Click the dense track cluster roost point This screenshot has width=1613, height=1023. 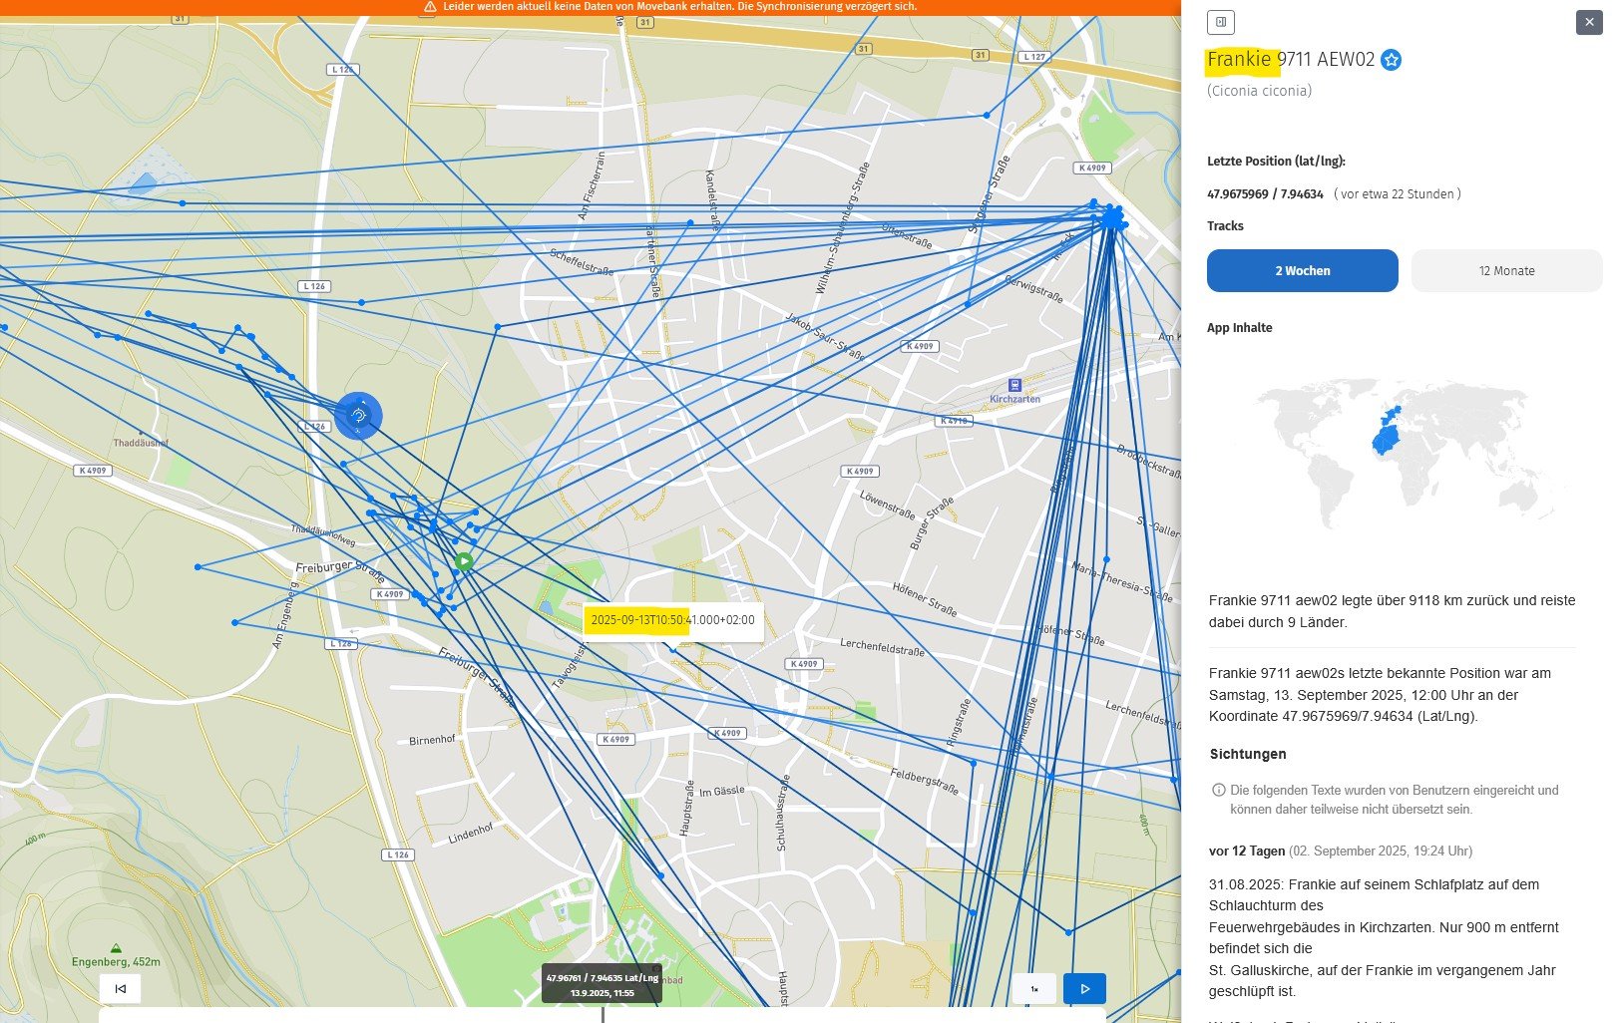pos(1112,217)
